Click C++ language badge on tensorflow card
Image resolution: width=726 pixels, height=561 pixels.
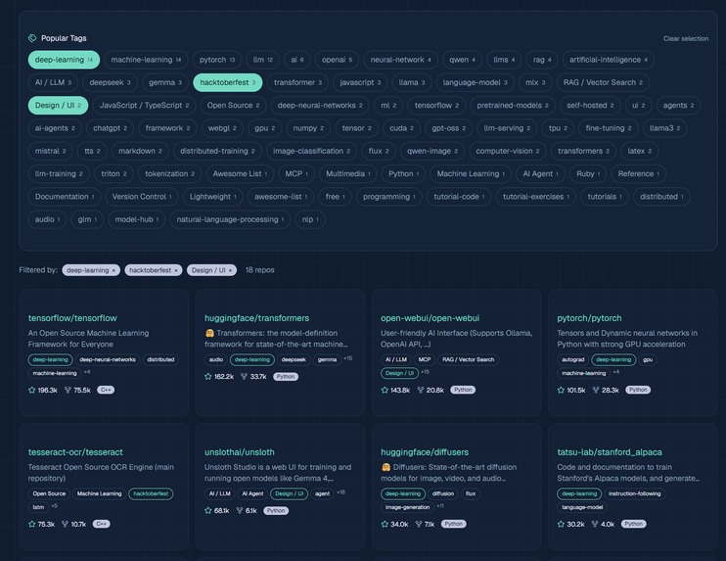click(106, 390)
